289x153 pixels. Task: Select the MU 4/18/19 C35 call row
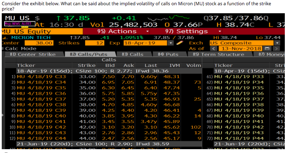(x=103, y=88)
